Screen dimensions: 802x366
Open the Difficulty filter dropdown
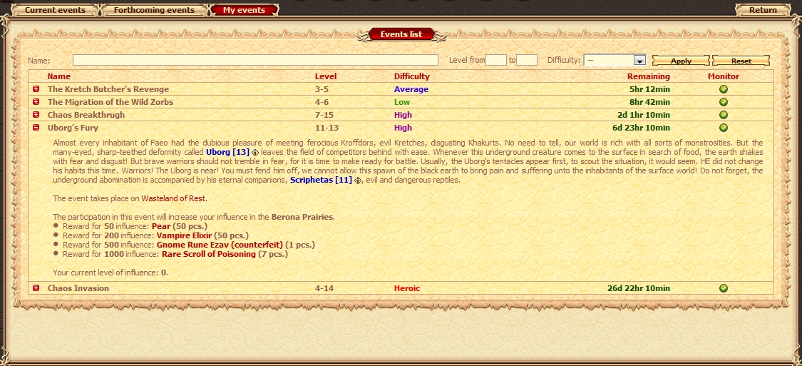coord(639,61)
